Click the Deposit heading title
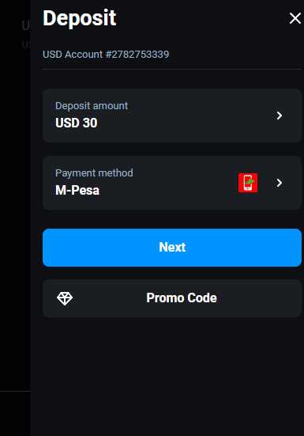The image size is (304, 436). click(79, 18)
